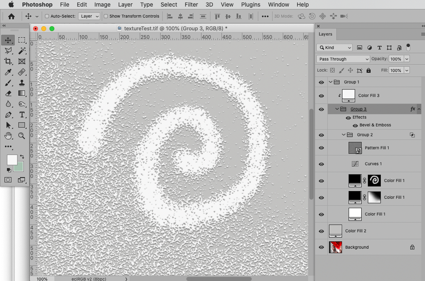Viewport: 425px width, 281px height.
Task: Open the Apple menu
Action: click(x=11, y=4)
